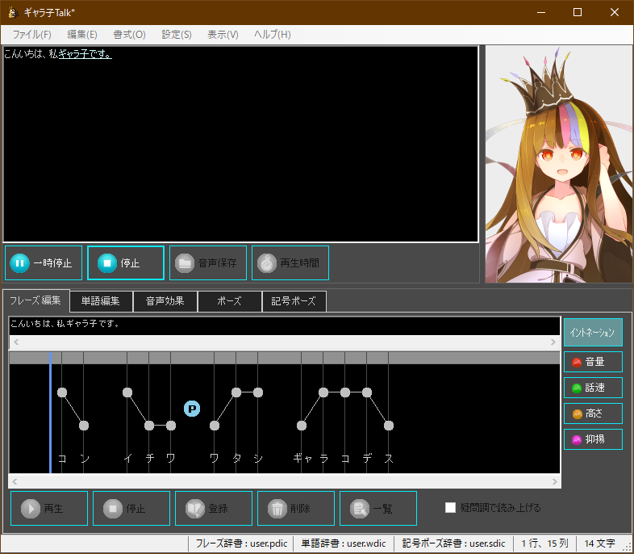634x554 pixels.
Task: Click the 記号ポーズ辞書 : user.sdic status entry
Action: pyautogui.click(x=453, y=544)
